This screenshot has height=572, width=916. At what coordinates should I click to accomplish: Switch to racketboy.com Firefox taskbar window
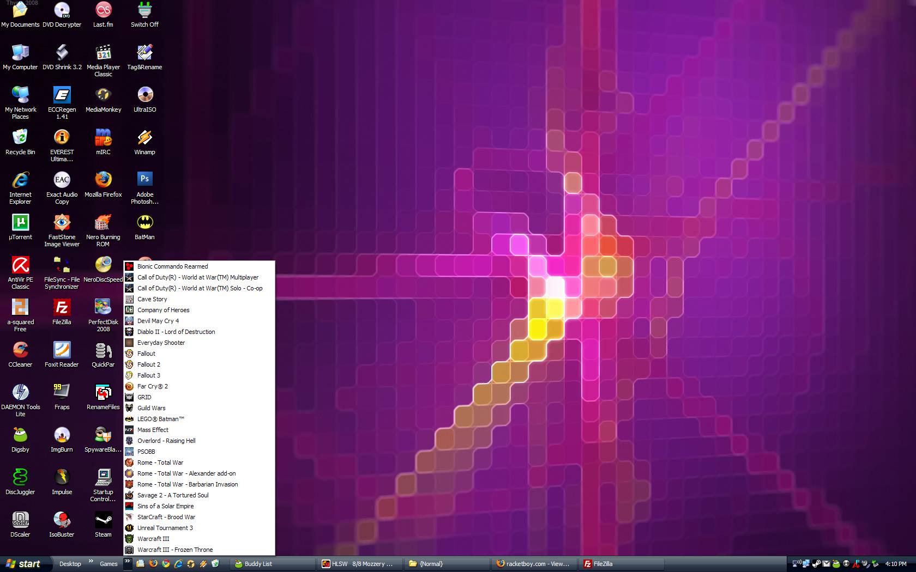click(534, 564)
